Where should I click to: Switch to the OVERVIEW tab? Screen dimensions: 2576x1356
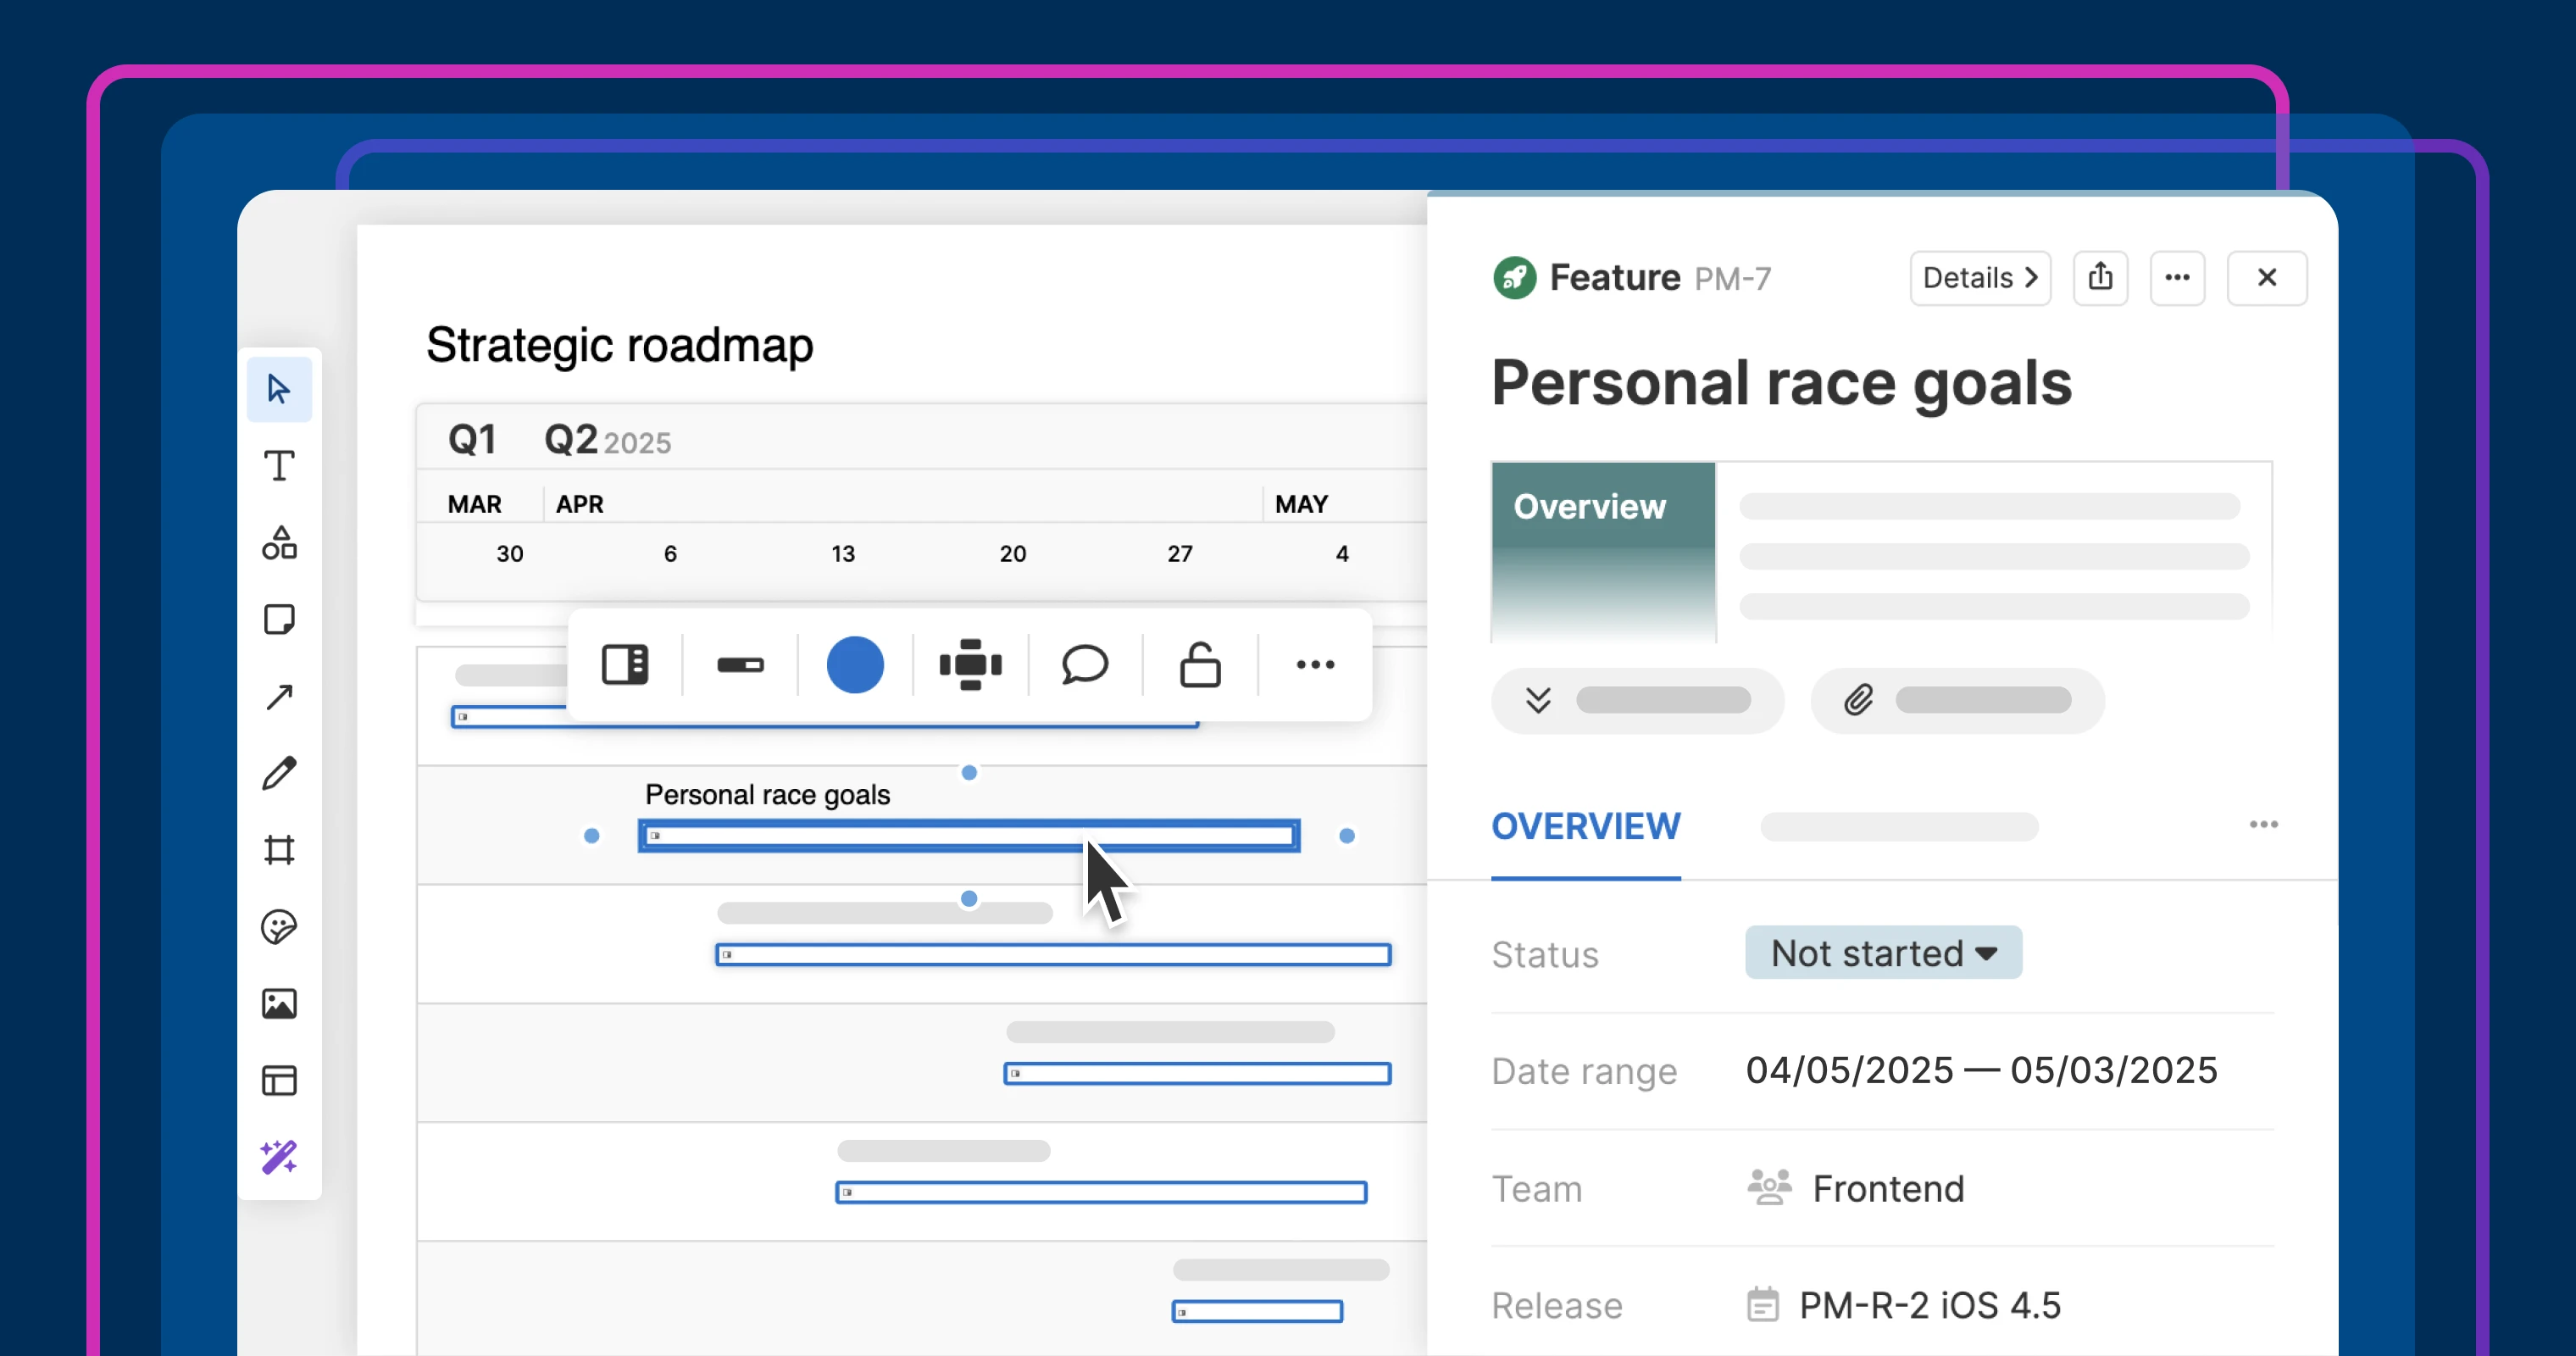1585,827
